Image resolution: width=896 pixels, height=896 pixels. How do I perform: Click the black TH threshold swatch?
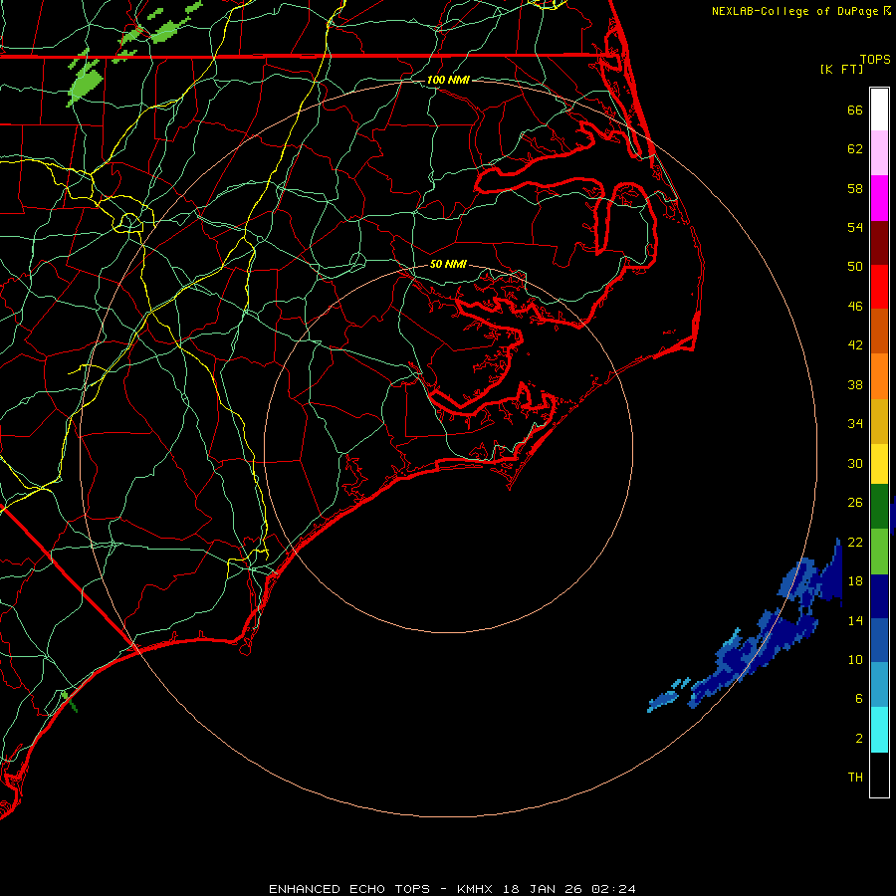pyautogui.click(x=879, y=775)
